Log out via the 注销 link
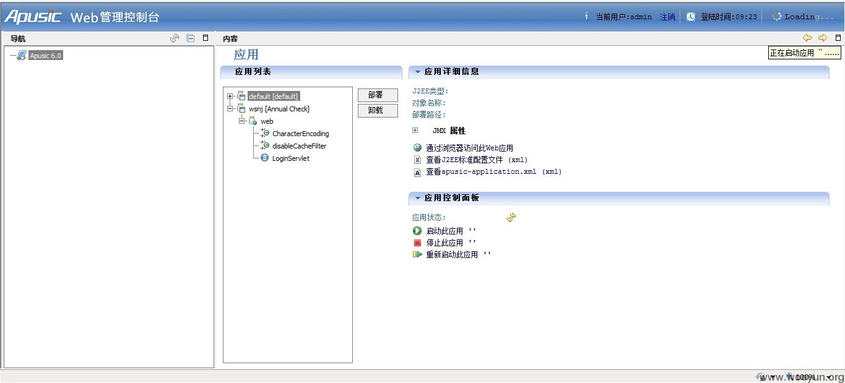845x383 pixels. 667,17
